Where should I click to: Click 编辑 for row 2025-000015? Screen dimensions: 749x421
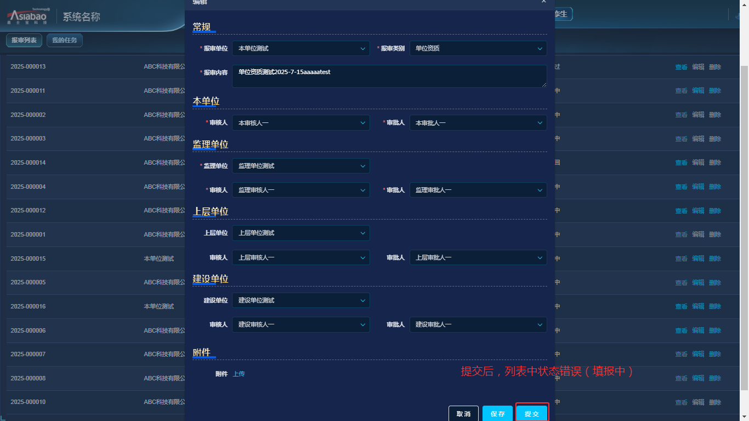[x=698, y=259]
